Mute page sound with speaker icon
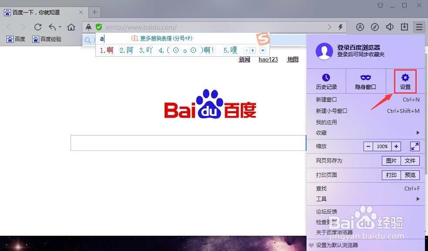The width and height of the screenshot is (428, 251). [390, 27]
